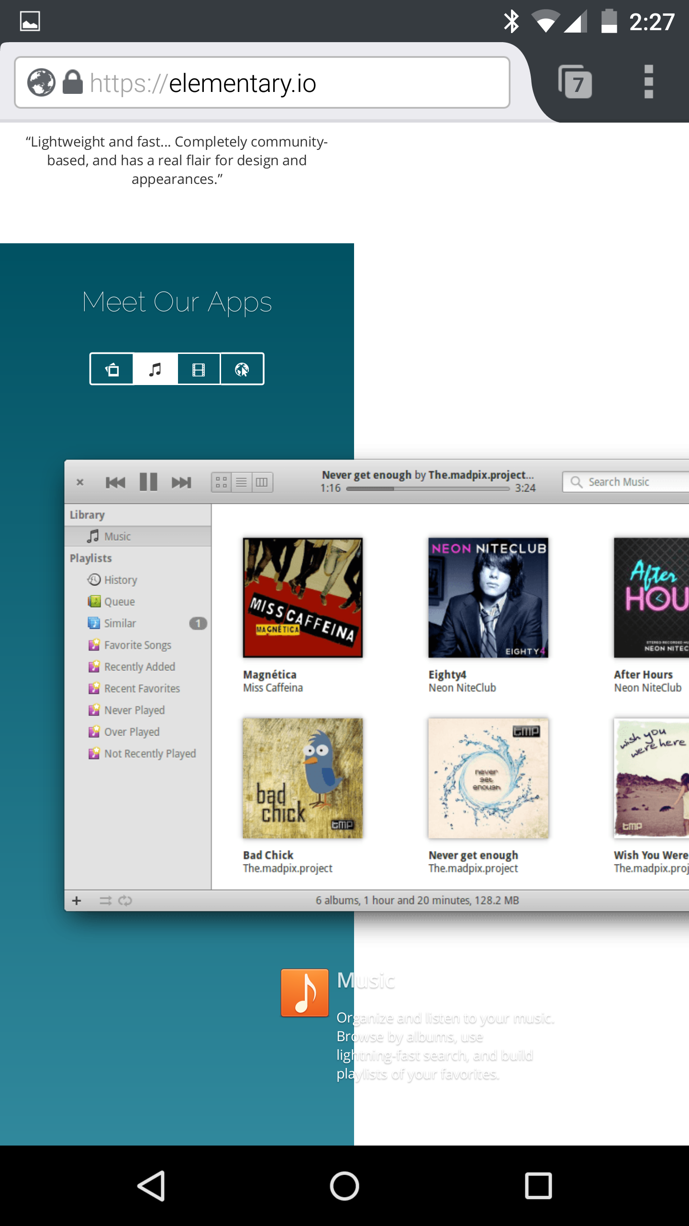The image size is (689, 1226).
Task: Open the History playlist
Action: tap(138, 580)
